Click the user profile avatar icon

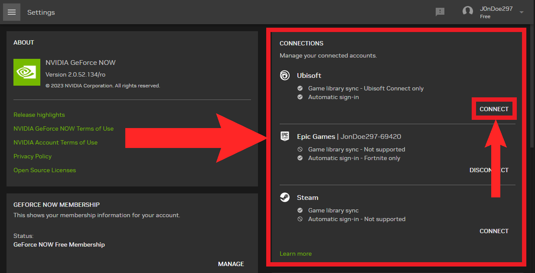pos(467,12)
